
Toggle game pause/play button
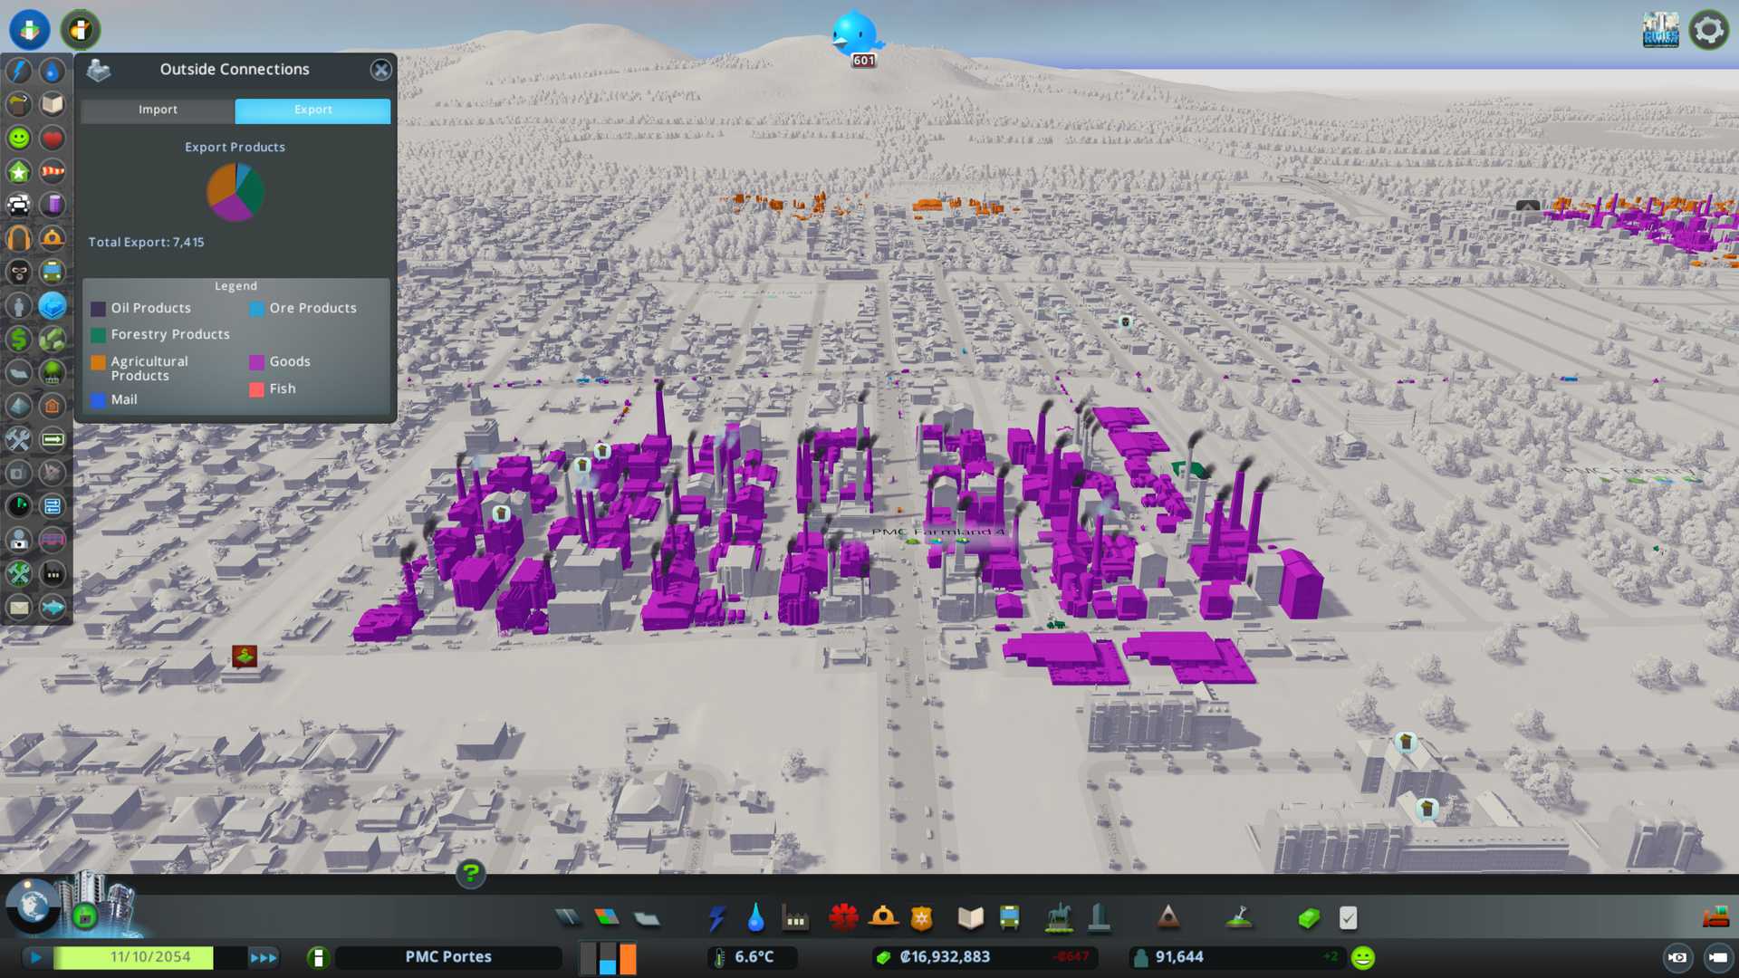click(x=36, y=957)
